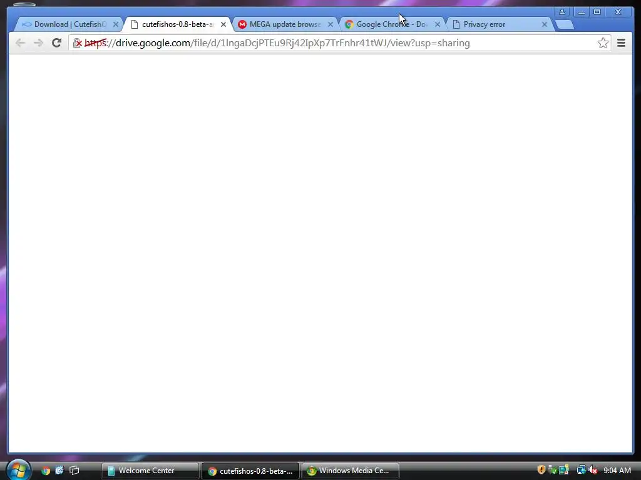Maximize the Chrome window
641x480 pixels.
(597, 12)
